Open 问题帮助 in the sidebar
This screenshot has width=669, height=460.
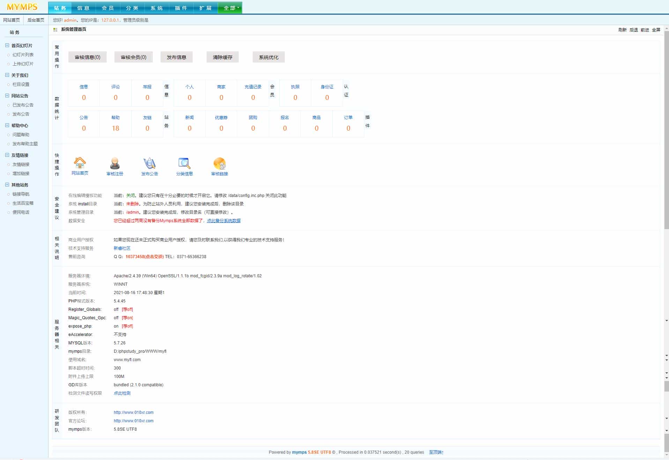coord(21,134)
